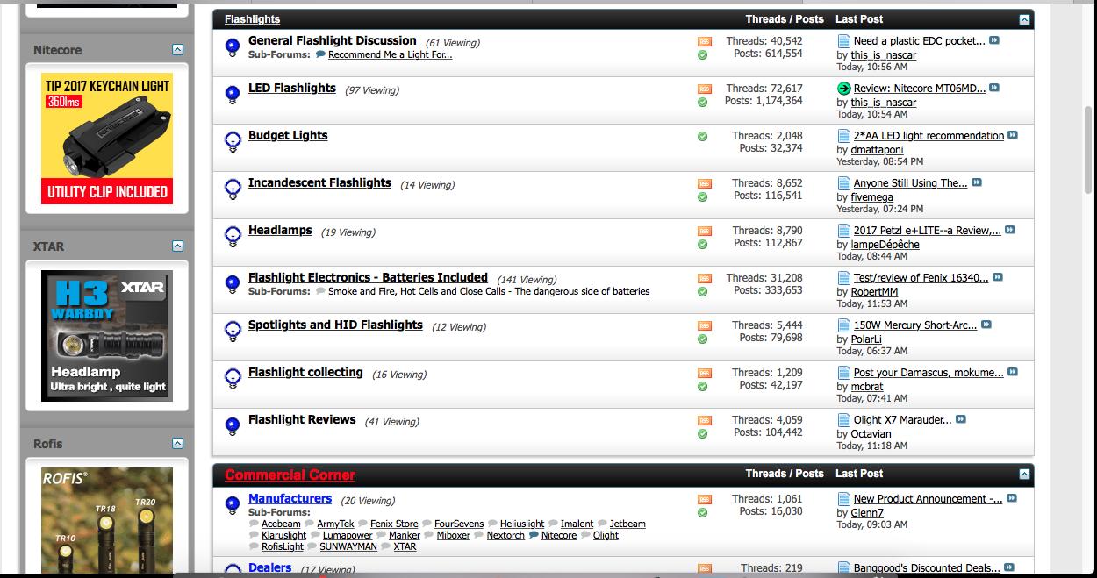View profile of user fivemega

click(x=871, y=197)
